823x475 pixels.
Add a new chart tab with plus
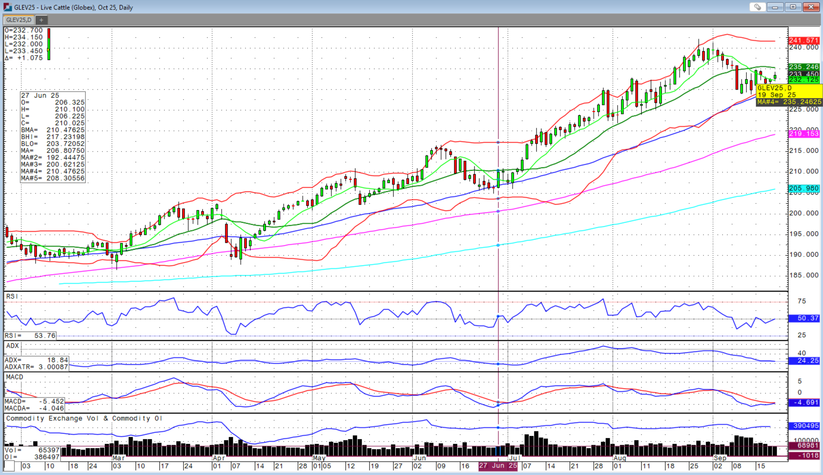[41, 20]
